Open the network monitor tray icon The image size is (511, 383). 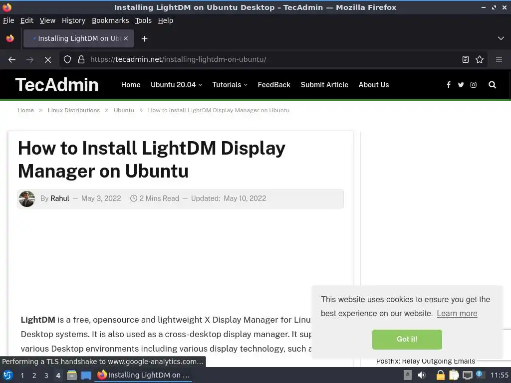467,375
